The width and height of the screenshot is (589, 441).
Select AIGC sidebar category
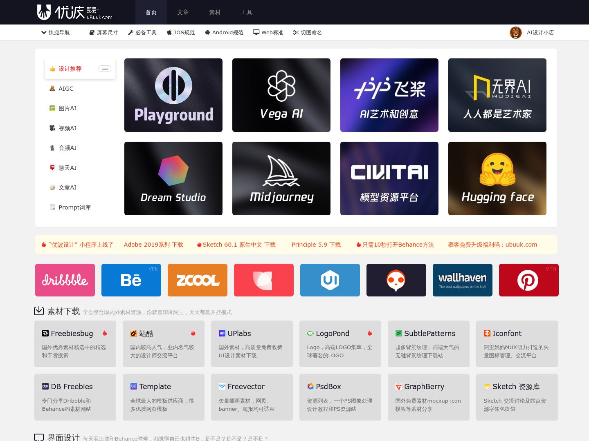click(x=80, y=89)
